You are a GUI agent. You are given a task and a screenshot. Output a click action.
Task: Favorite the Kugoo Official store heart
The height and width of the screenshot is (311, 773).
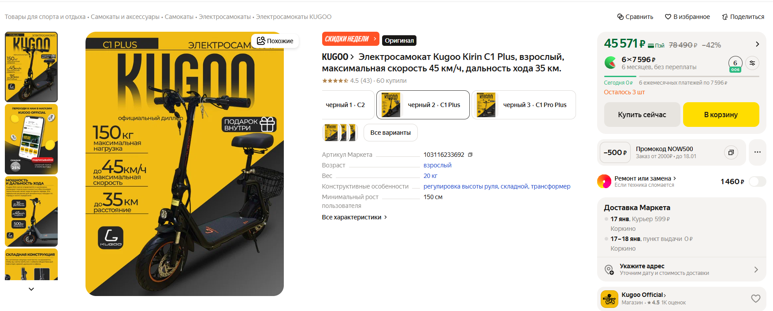(756, 299)
